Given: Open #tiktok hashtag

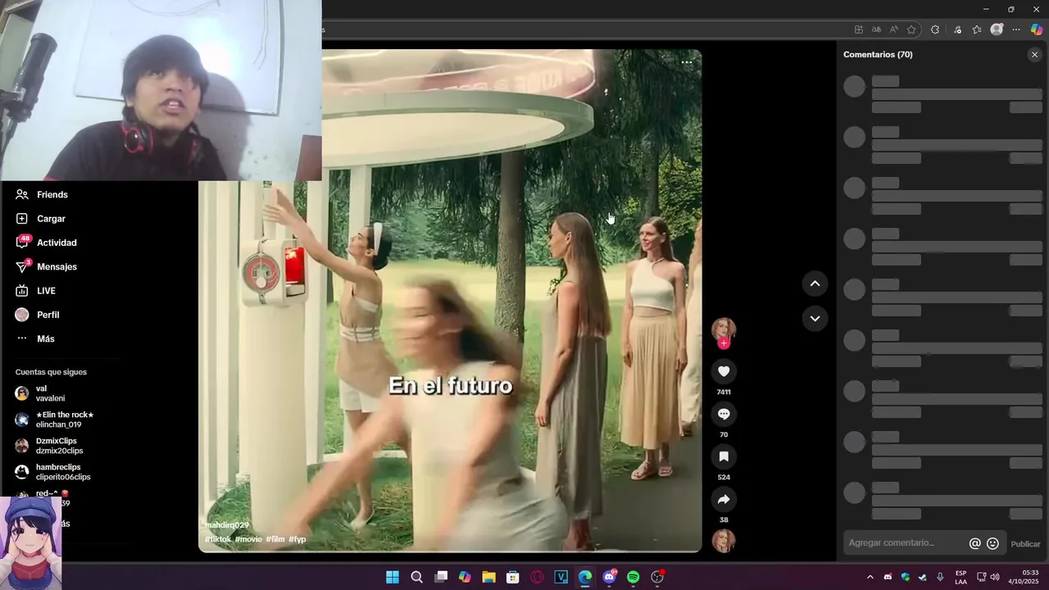Looking at the screenshot, I should point(218,539).
